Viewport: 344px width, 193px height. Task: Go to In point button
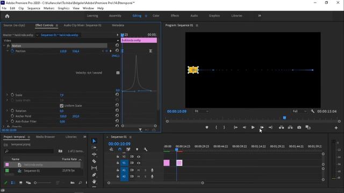tap(235, 128)
